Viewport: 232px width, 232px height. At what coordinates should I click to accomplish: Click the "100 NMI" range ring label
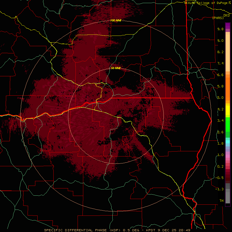pos(116,20)
